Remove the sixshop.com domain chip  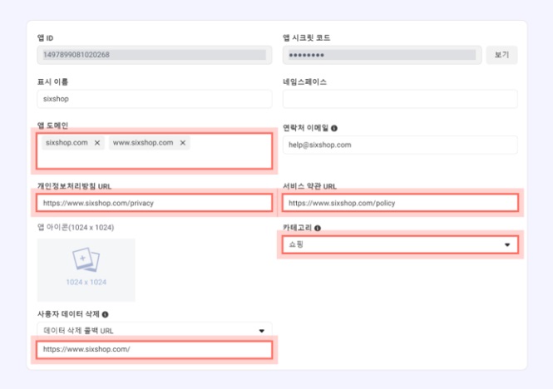coord(97,143)
